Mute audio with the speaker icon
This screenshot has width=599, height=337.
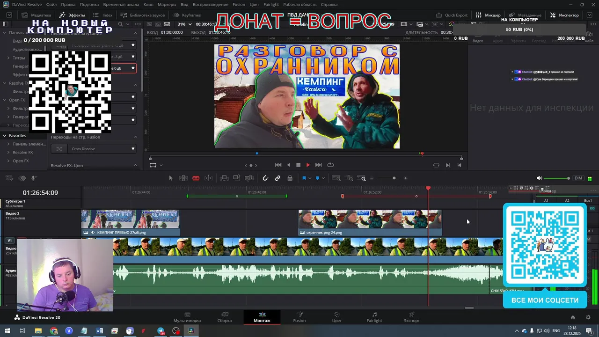point(539,178)
